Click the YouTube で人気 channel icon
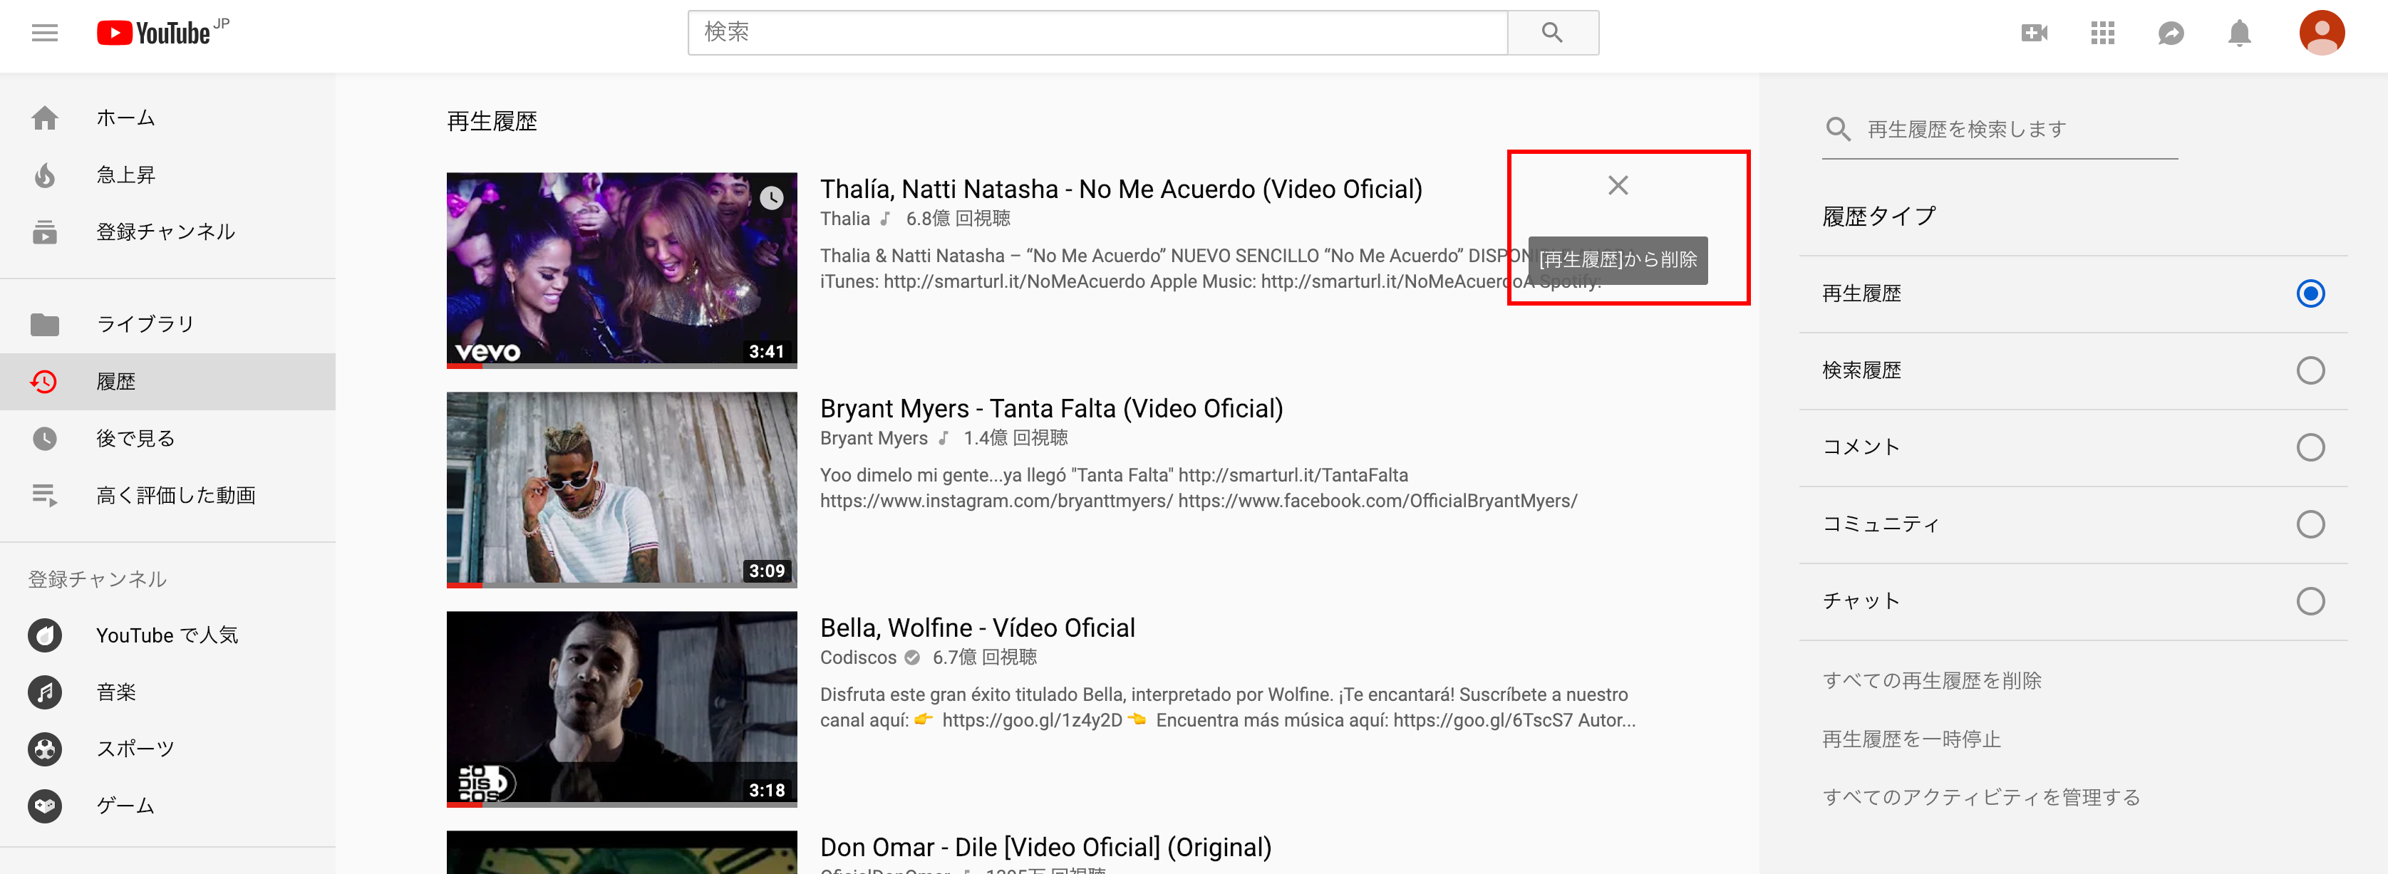This screenshot has height=874, width=2388. tap(44, 635)
